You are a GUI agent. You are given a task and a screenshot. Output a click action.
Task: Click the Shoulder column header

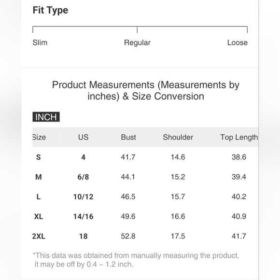pos(178,137)
